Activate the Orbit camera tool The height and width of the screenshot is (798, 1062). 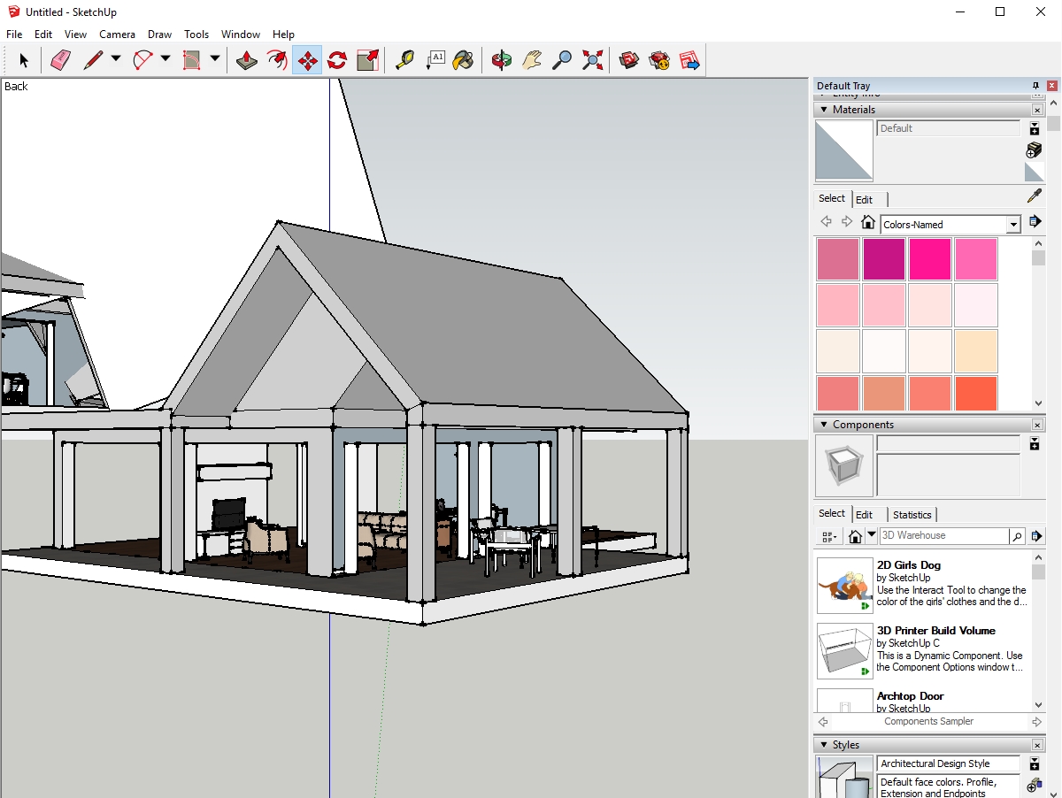pyautogui.click(x=502, y=60)
